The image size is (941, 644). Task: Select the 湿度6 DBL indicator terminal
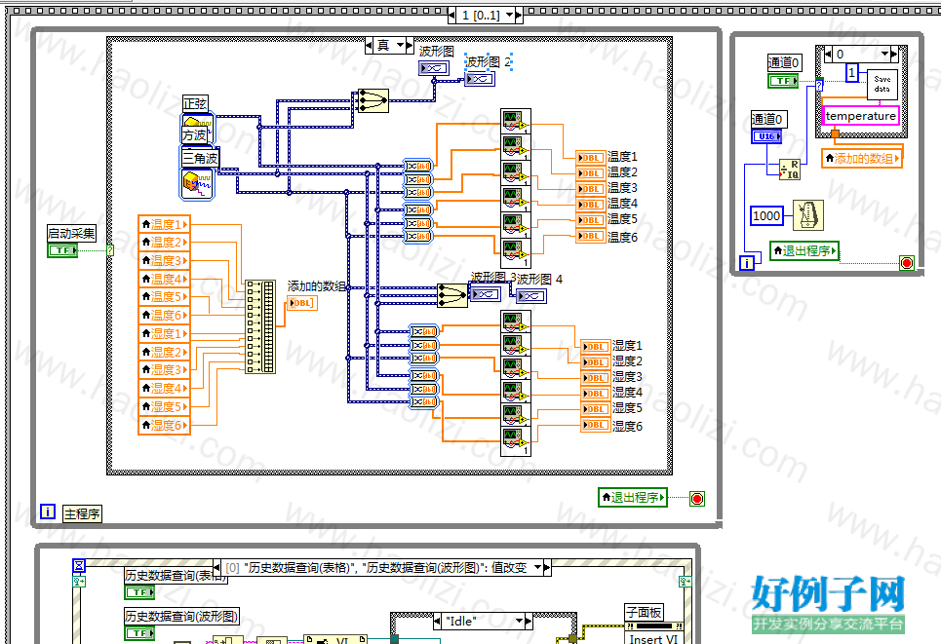(x=595, y=425)
